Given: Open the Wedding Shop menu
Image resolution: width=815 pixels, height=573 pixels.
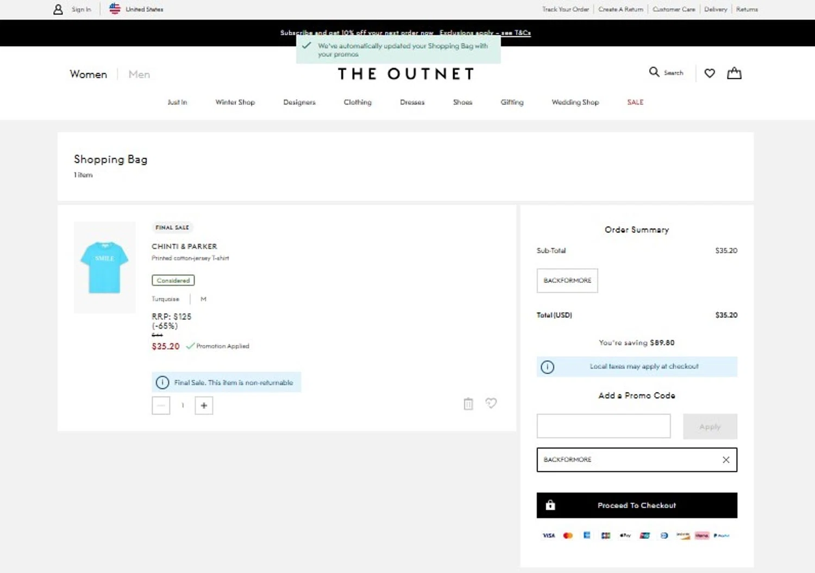Looking at the screenshot, I should click(575, 102).
